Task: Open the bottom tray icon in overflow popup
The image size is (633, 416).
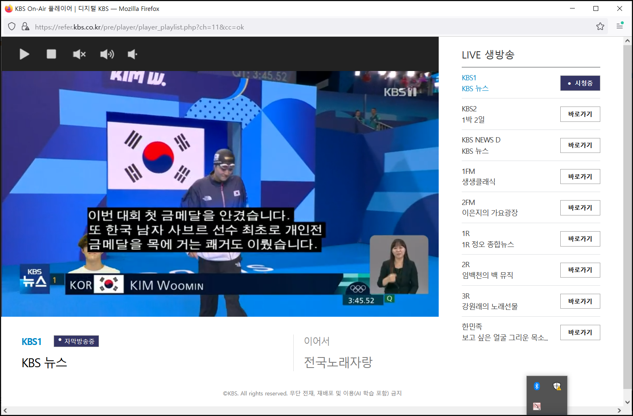Action: pos(537,406)
